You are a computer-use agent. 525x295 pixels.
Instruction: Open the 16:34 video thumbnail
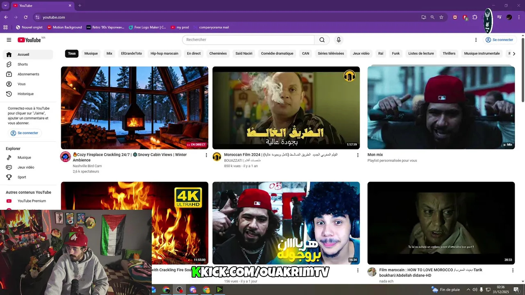286,223
